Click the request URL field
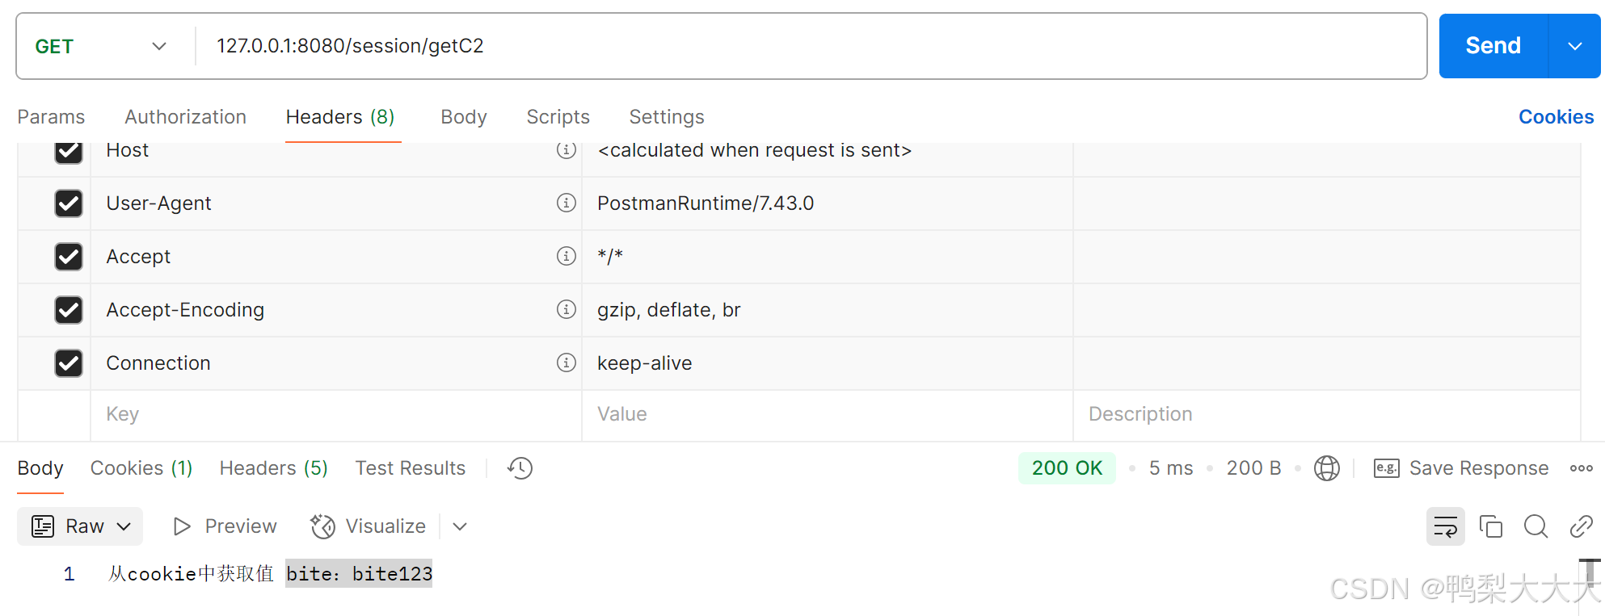The width and height of the screenshot is (1605, 616). 808,46
